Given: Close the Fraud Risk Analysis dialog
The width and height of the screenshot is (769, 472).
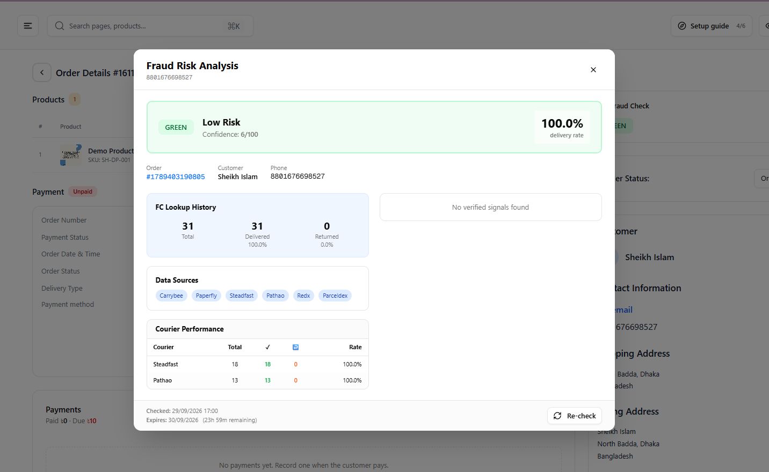Looking at the screenshot, I should coord(593,70).
